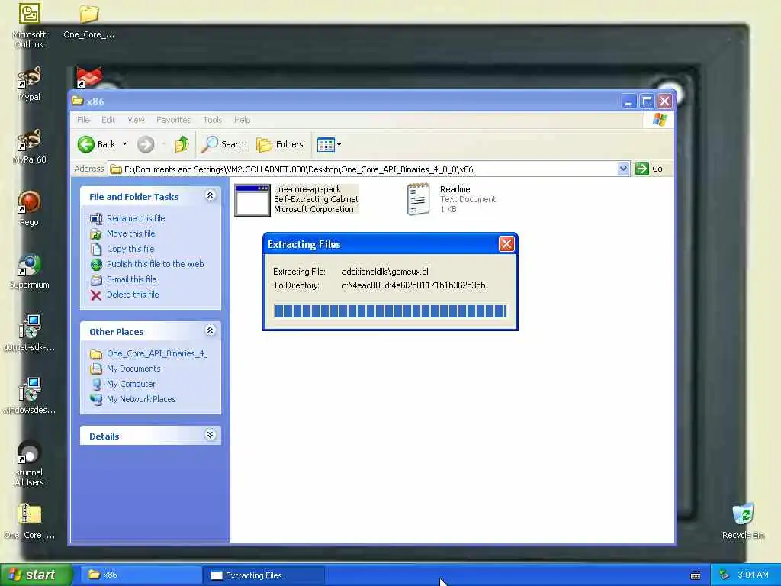Go up one folder level
Image resolution: width=781 pixels, height=586 pixels.
(182, 144)
